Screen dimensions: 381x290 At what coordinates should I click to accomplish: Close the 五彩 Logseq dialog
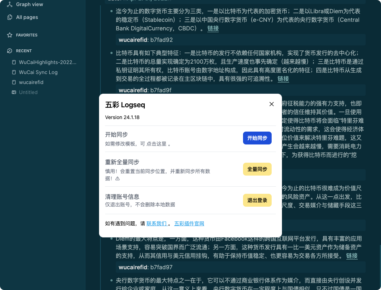coord(271,104)
